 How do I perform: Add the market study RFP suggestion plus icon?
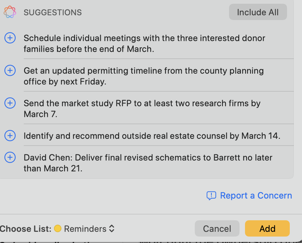(x=10, y=103)
